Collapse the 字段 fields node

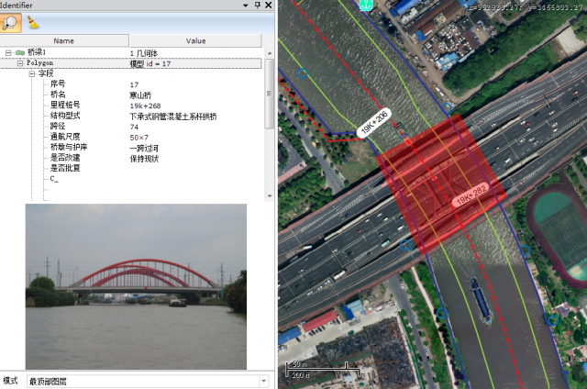point(31,73)
